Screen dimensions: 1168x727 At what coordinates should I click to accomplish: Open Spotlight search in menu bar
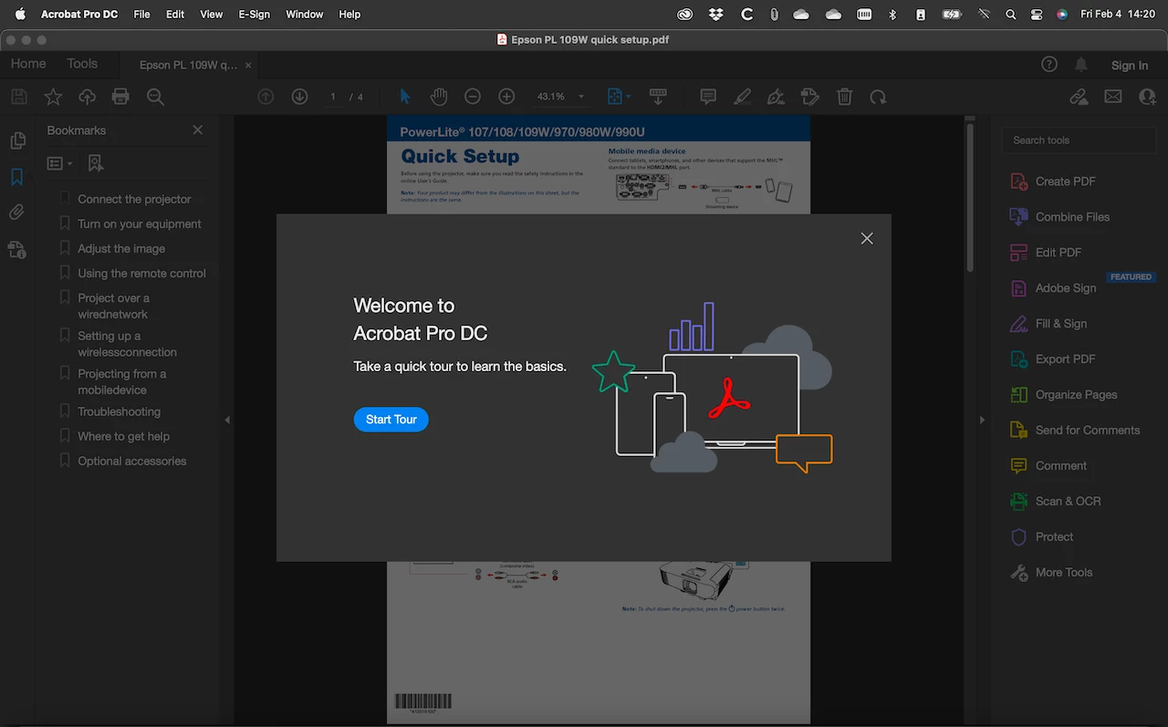tap(1010, 15)
